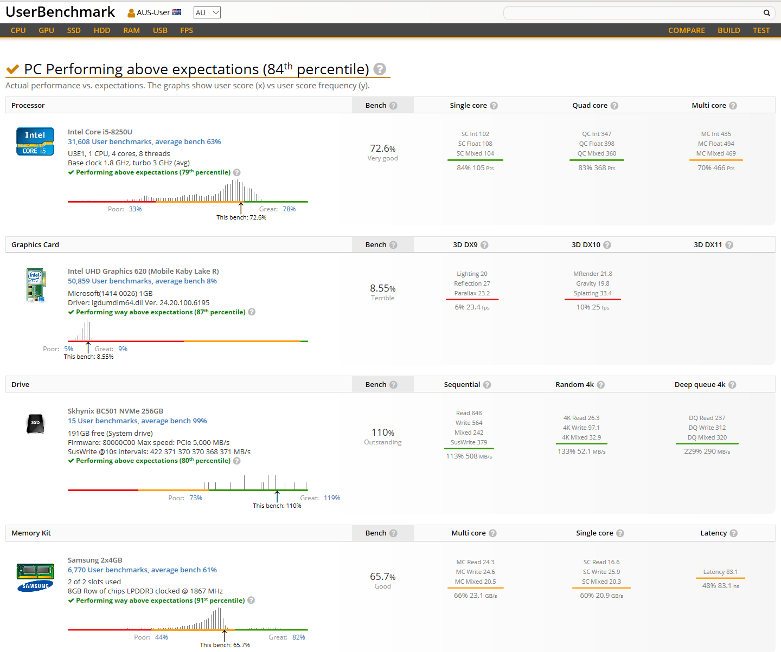This screenshot has height=652, width=781.
Task: Click Intel UHD Graphics 620 title
Action: pyautogui.click(x=143, y=272)
